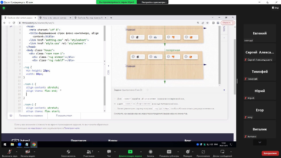Image resolution: width=281 pixels, height=158 pixels.
Task: Open the наш форум link
Action: (x=35, y=128)
